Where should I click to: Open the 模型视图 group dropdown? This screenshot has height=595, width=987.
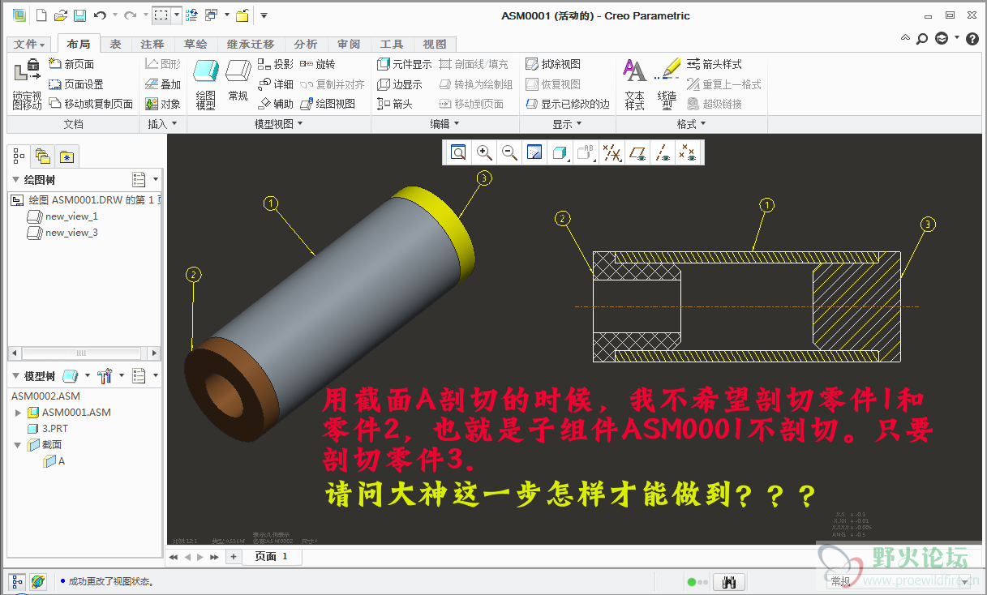[278, 124]
